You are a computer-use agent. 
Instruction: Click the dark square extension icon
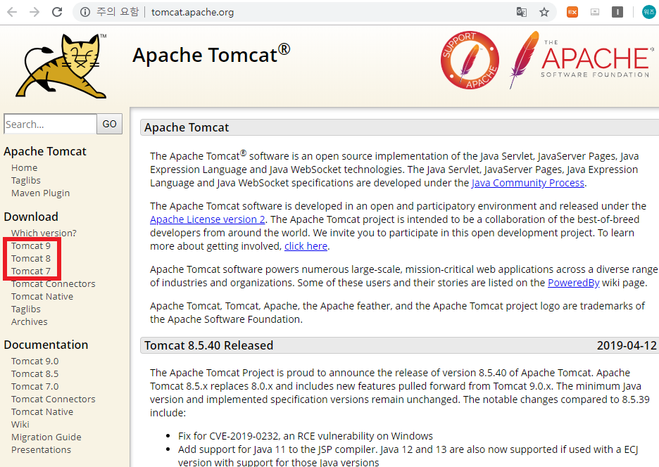[x=617, y=12]
